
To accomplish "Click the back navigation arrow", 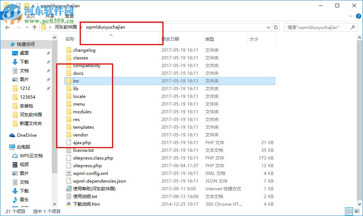I will click(x=7, y=27).
